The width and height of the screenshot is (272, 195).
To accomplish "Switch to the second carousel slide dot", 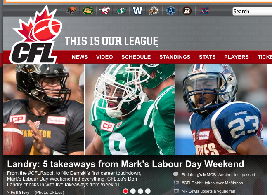I will 133,191.
